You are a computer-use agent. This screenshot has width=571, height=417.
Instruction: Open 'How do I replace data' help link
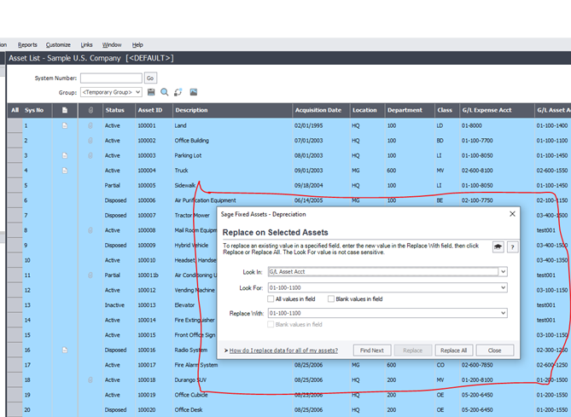click(x=283, y=350)
